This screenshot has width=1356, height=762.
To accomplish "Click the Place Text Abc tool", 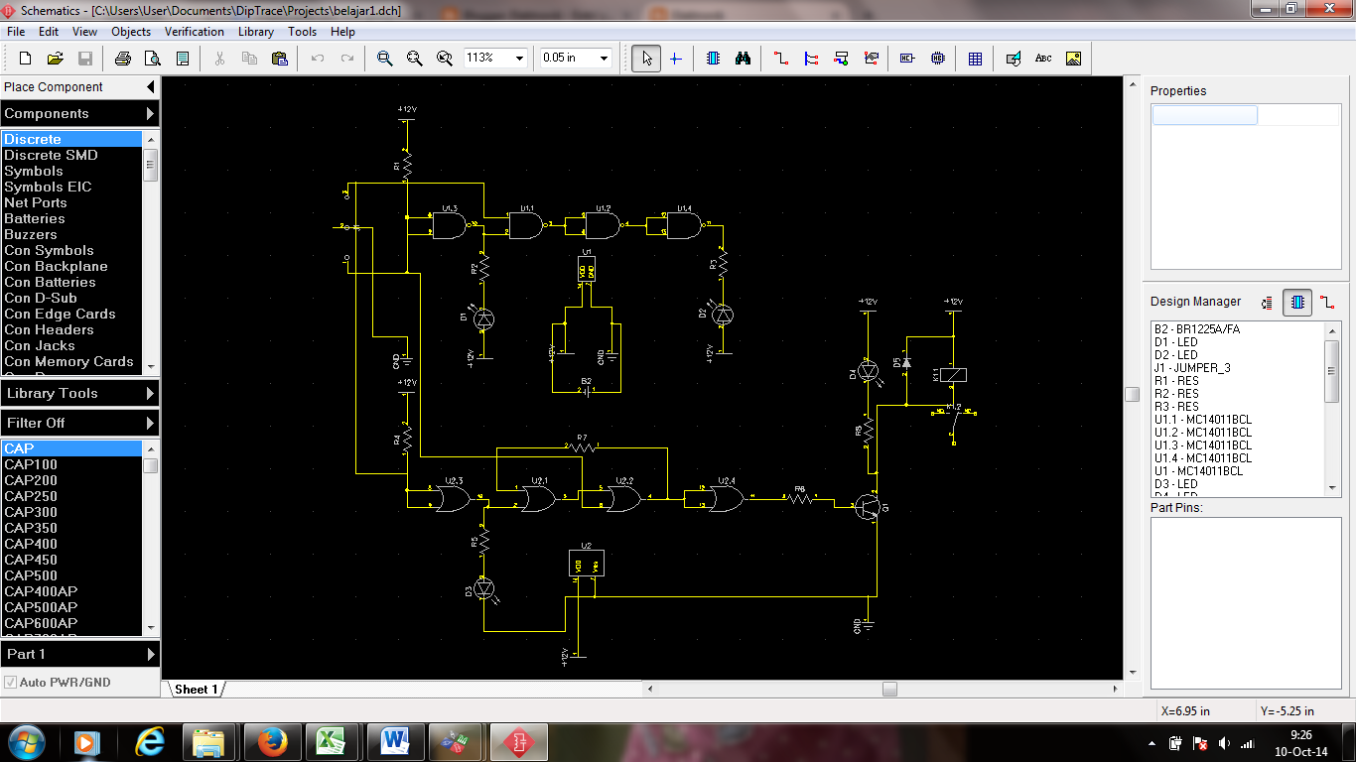I will 1043,59.
